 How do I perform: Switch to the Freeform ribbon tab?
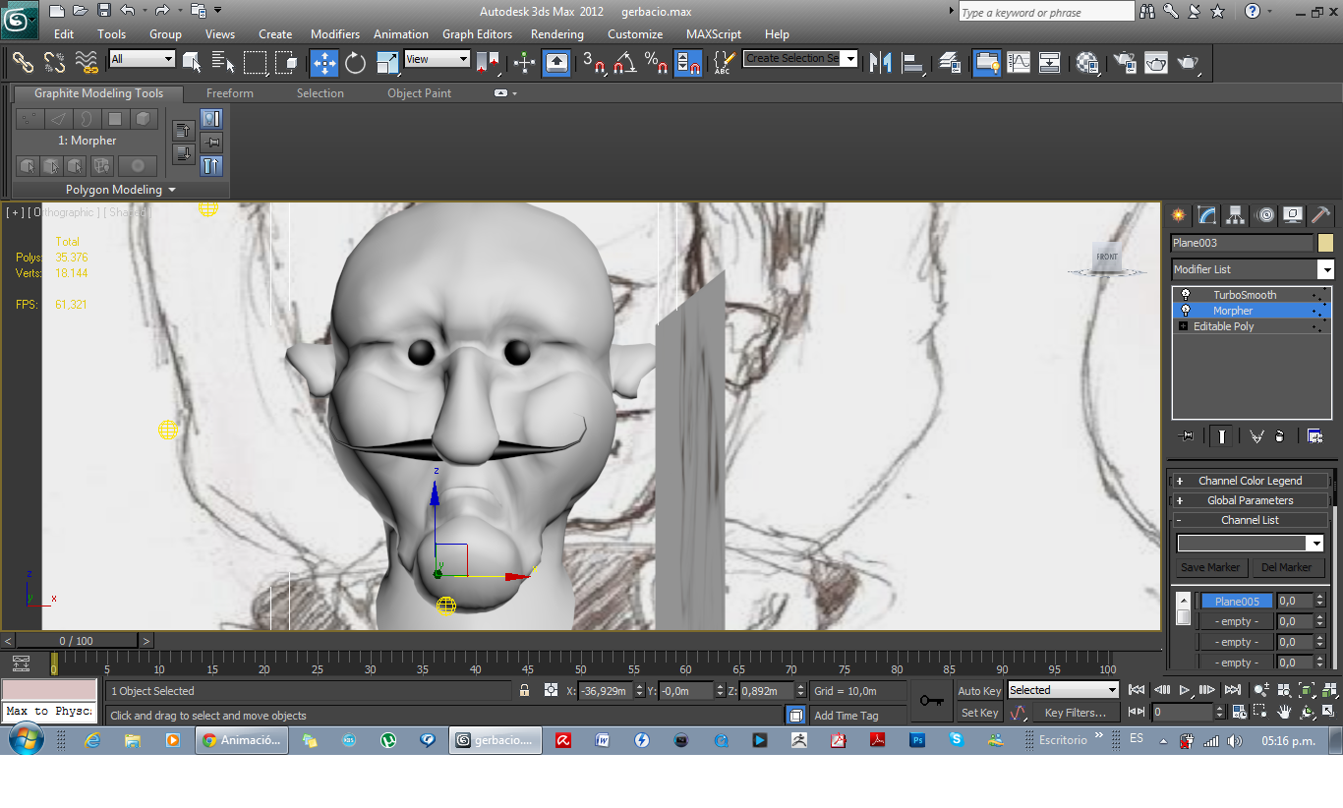click(229, 93)
